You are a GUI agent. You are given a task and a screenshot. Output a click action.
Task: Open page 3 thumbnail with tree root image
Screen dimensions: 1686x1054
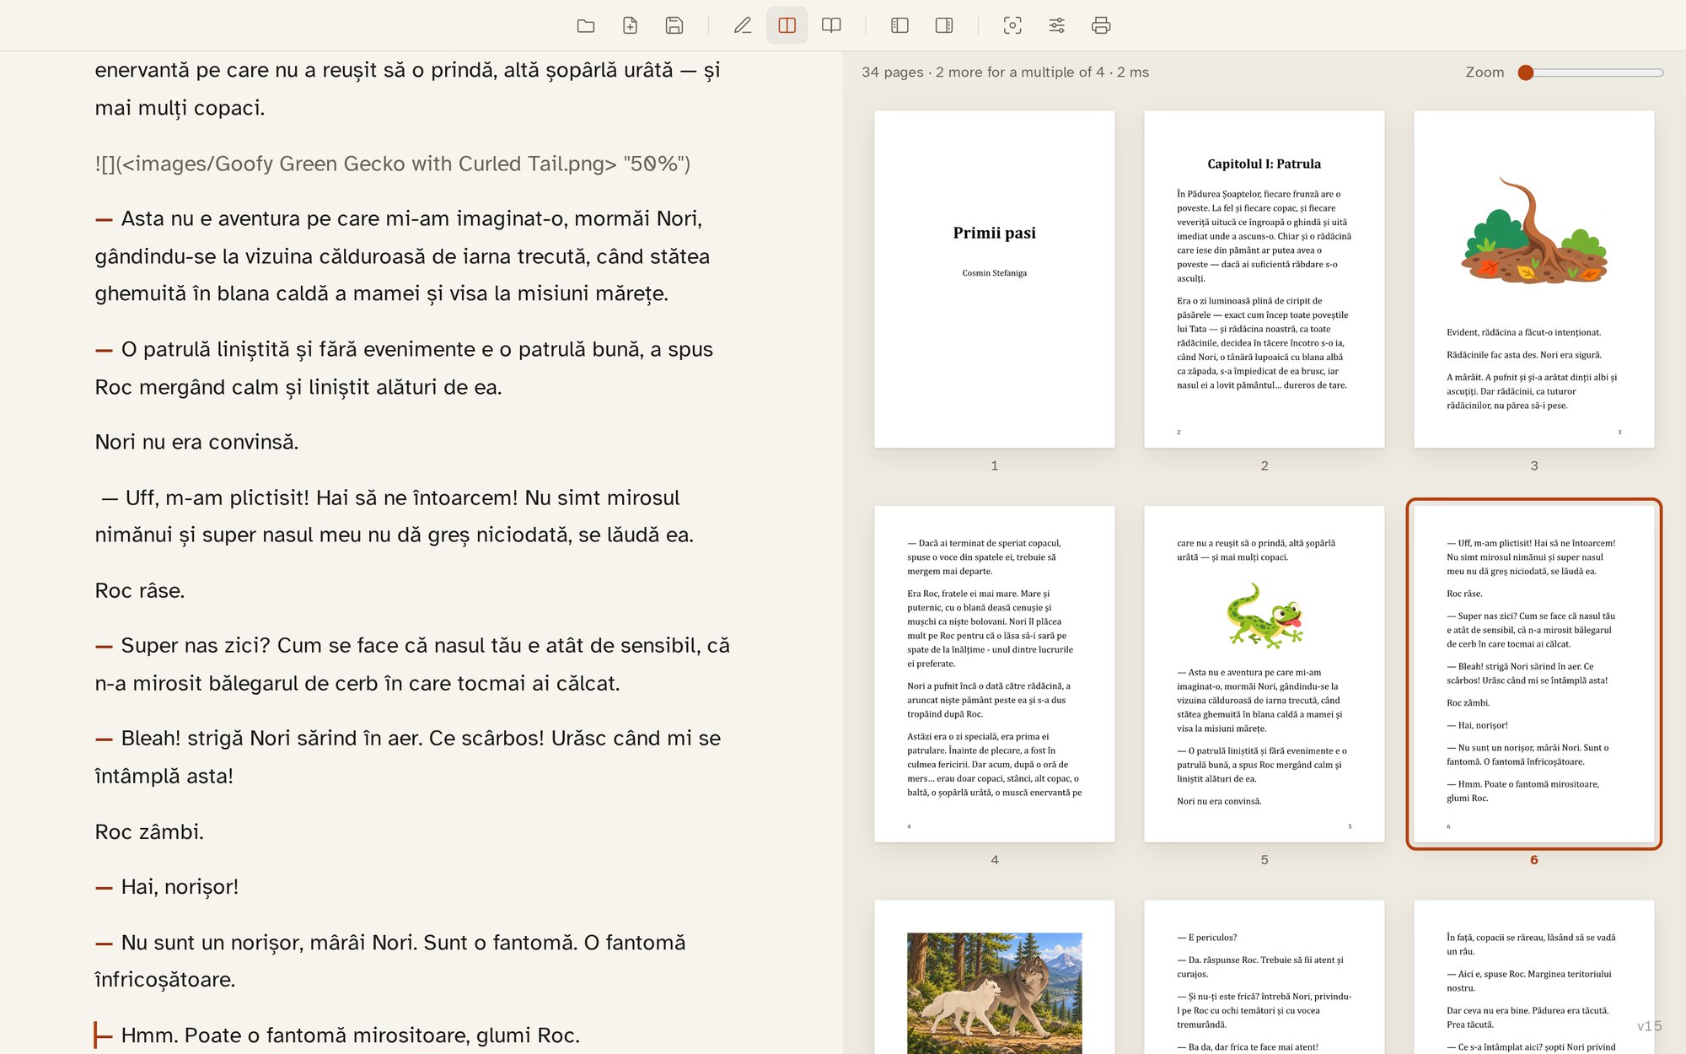coord(1534,279)
